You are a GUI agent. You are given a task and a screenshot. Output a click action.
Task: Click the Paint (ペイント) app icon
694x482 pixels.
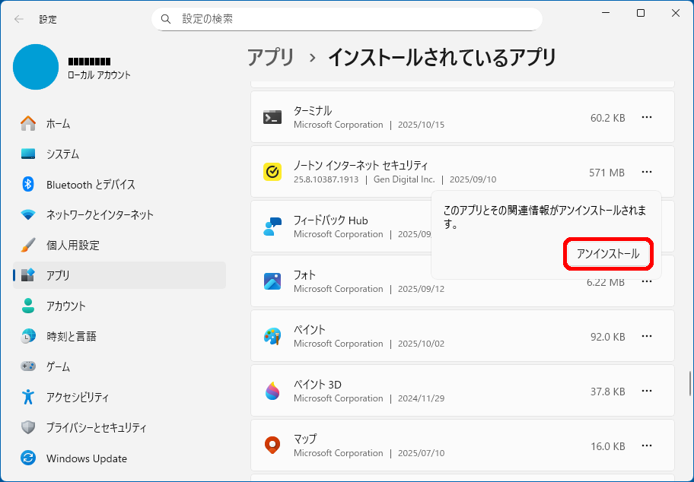coord(272,336)
